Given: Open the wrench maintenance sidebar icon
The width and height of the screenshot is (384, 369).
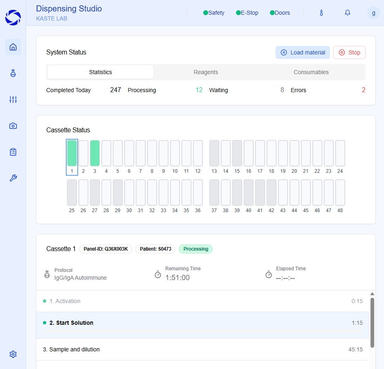Looking at the screenshot, I should point(13,178).
